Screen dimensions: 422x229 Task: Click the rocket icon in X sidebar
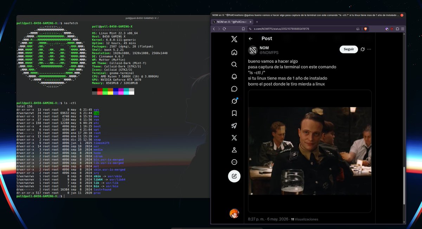tap(234, 126)
